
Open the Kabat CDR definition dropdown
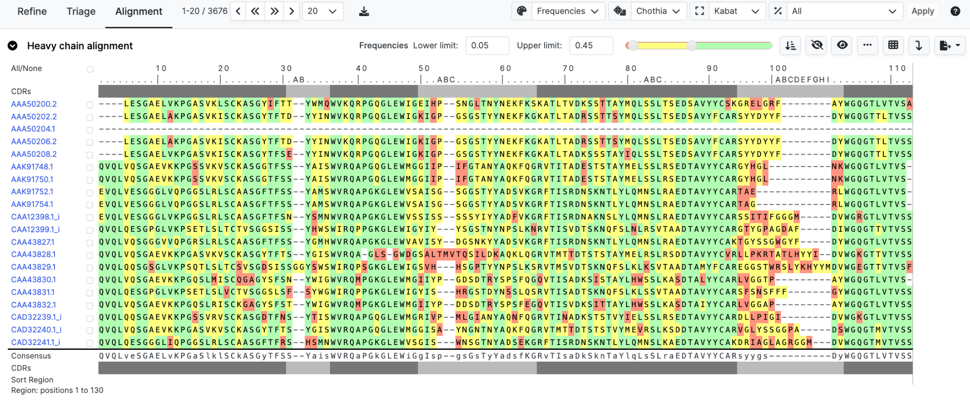tap(737, 11)
